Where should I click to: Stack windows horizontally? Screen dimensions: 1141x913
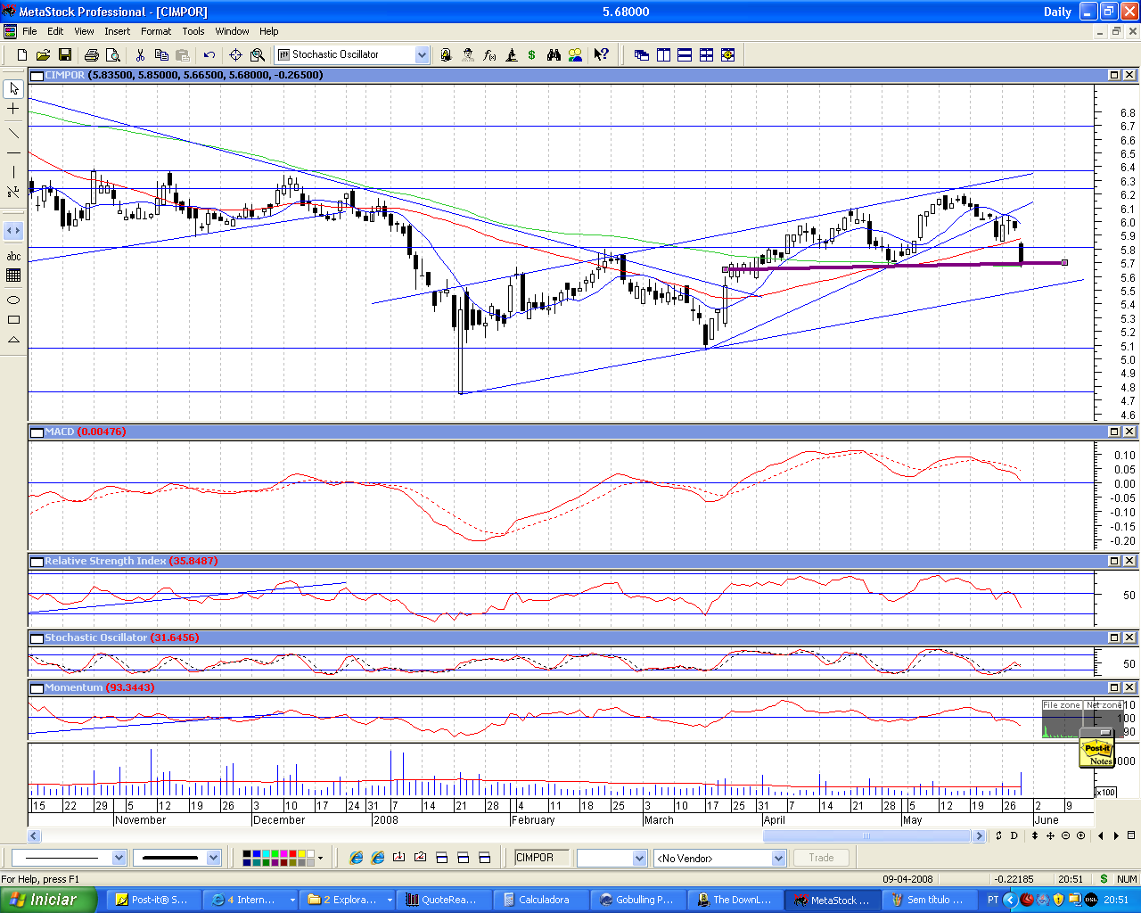pyautogui.click(x=685, y=55)
